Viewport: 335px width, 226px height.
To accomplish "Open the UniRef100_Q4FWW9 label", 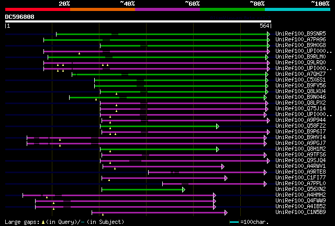I will 300,201.
